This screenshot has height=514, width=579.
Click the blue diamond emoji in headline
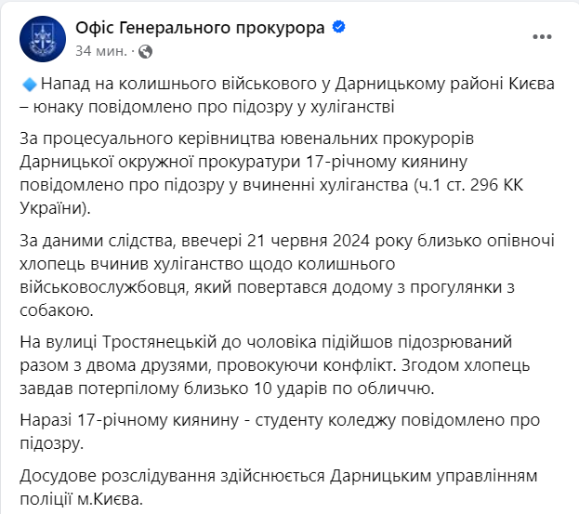(x=28, y=84)
